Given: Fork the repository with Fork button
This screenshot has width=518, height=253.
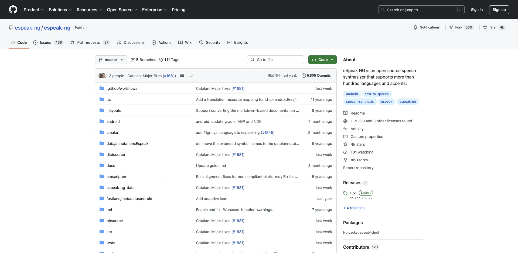Looking at the screenshot, I should pyautogui.click(x=461, y=27).
